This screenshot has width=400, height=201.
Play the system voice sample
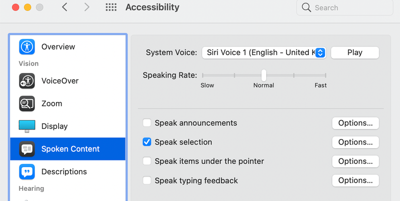[x=355, y=53]
